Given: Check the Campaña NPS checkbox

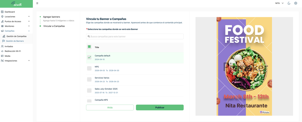Looking at the screenshot, I should point(89,101).
